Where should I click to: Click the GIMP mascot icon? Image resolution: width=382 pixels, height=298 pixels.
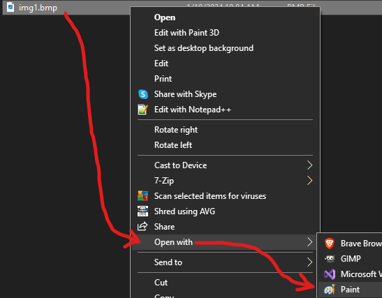tap(330, 258)
